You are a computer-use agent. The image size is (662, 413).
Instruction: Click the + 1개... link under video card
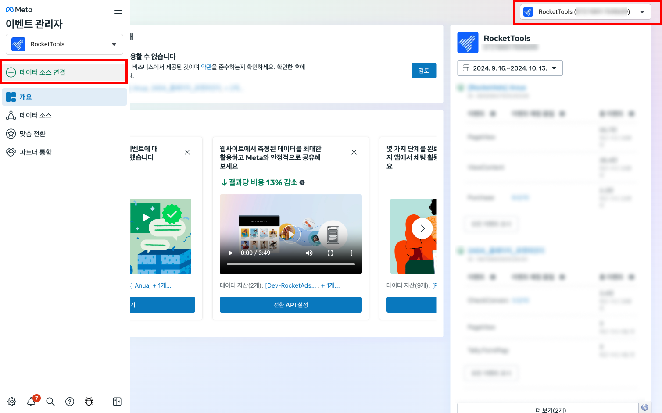click(330, 285)
